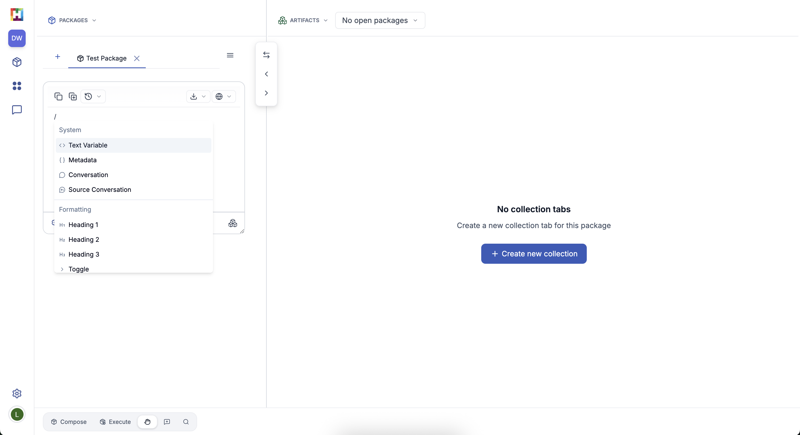Switch to Execute mode
The width and height of the screenshot is (800, 435).
tap(115, 422)
